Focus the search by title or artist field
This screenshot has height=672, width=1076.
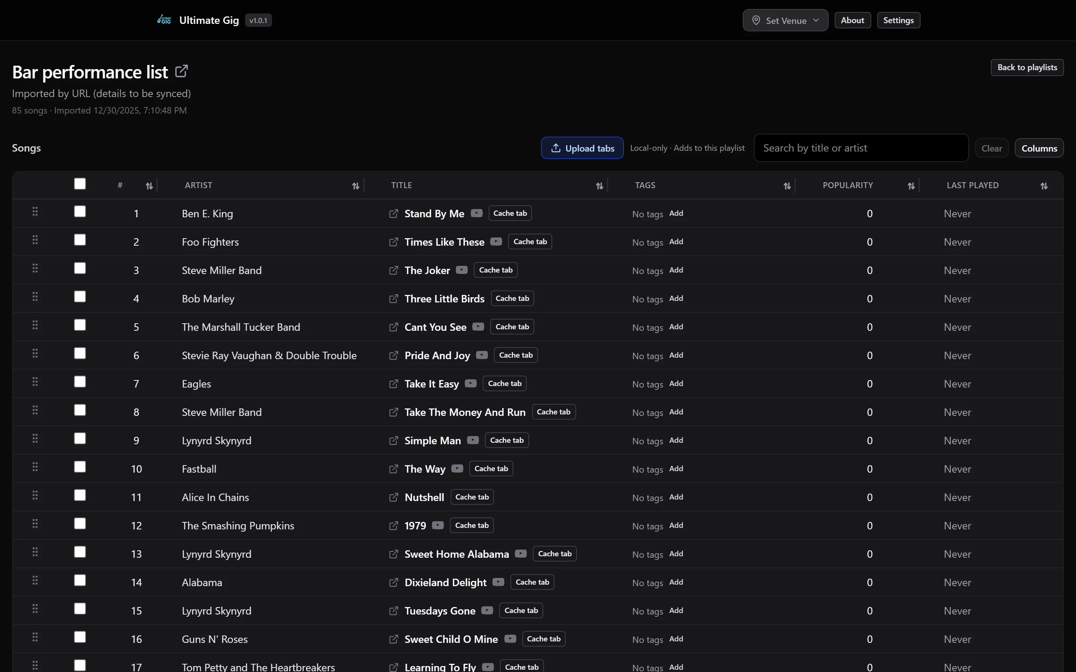coord(861,148)
